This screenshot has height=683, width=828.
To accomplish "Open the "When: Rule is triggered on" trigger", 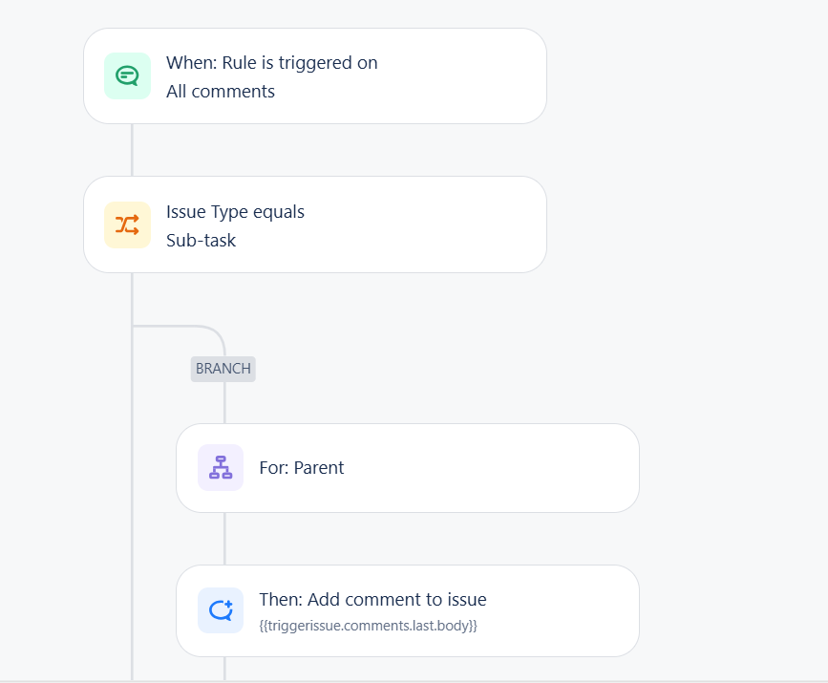I will 272,63.
